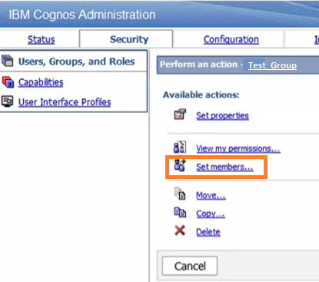The height and width of the screenshot is (282, 319).
Task: Click the Set members icon
Action: click(180, 165)
